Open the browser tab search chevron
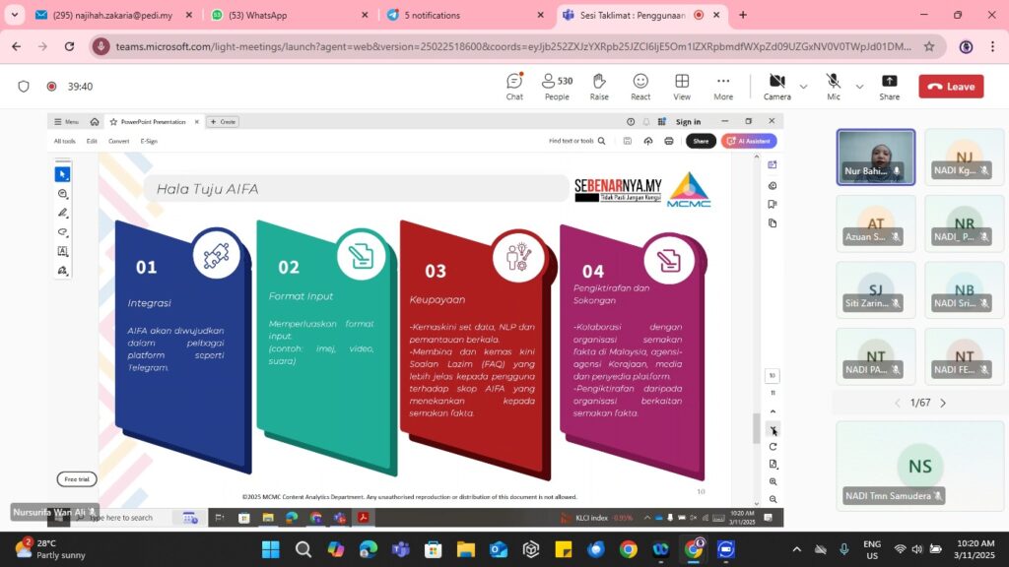Screen dimensions: 1009x567 pos(14,15)
